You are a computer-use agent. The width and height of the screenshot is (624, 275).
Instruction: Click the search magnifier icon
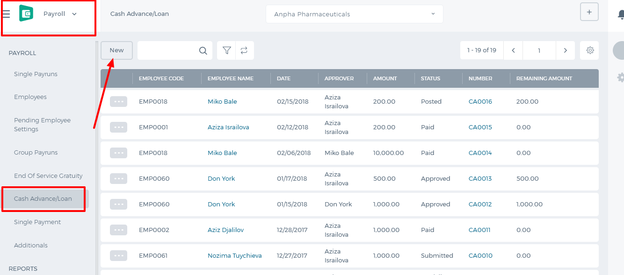[203, 50]
